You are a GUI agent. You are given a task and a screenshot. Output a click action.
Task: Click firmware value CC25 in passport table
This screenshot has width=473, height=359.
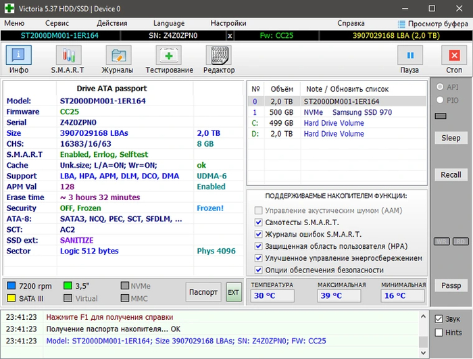coord(70,112)
